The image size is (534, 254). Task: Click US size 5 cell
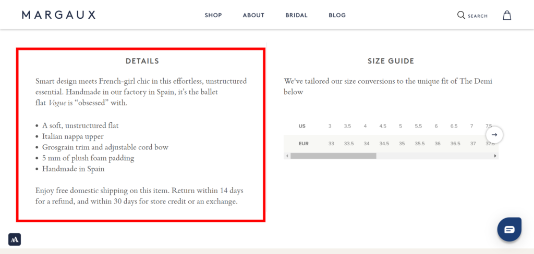(400, 126)
